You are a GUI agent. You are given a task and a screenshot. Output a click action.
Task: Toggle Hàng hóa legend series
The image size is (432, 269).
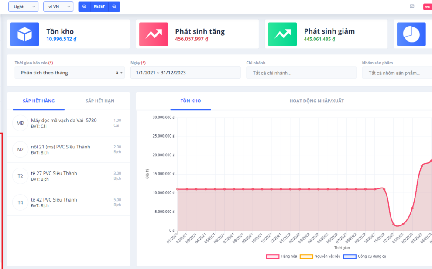point(281,256)
